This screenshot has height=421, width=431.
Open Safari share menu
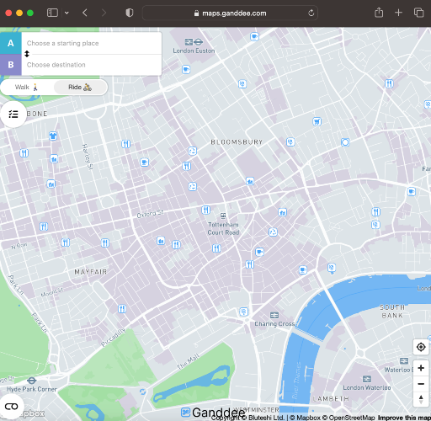point(379,13)
